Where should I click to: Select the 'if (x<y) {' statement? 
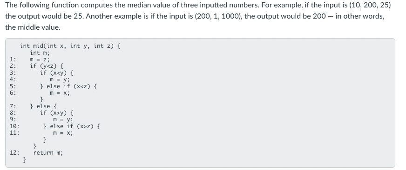(56, 73)
